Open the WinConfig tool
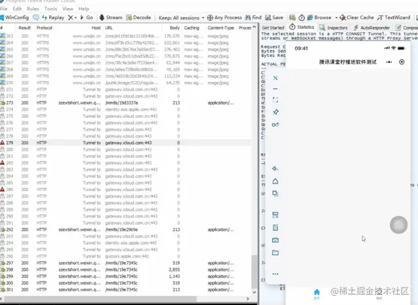Screen dimensions: 418x305 point(14,18)
